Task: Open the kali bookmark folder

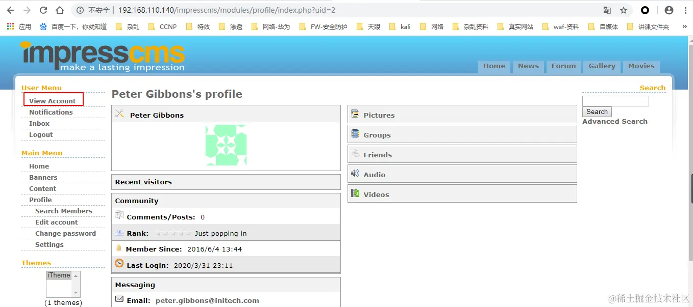Action: 400,26
